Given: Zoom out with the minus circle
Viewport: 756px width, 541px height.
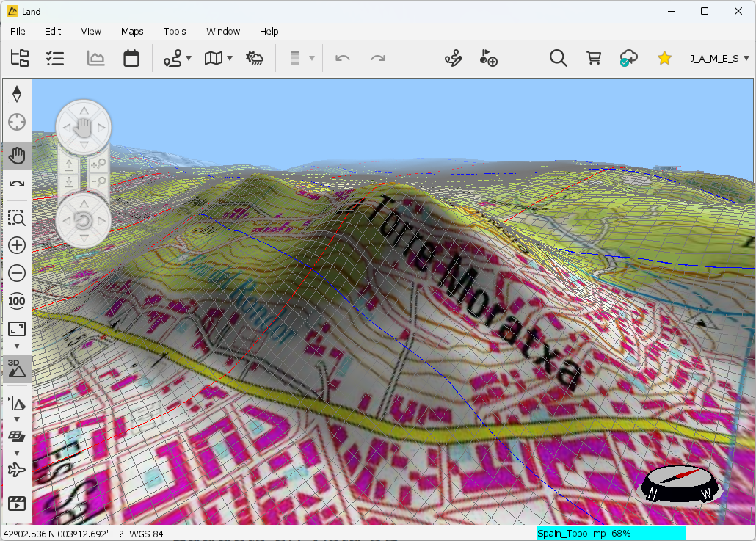Looking at the screenshot, I should click(x=17, y=273).
